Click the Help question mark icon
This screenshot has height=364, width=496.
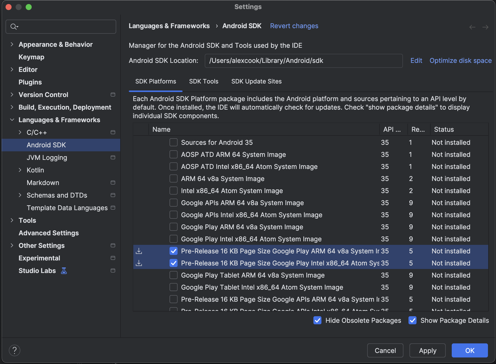coord(15,350)
